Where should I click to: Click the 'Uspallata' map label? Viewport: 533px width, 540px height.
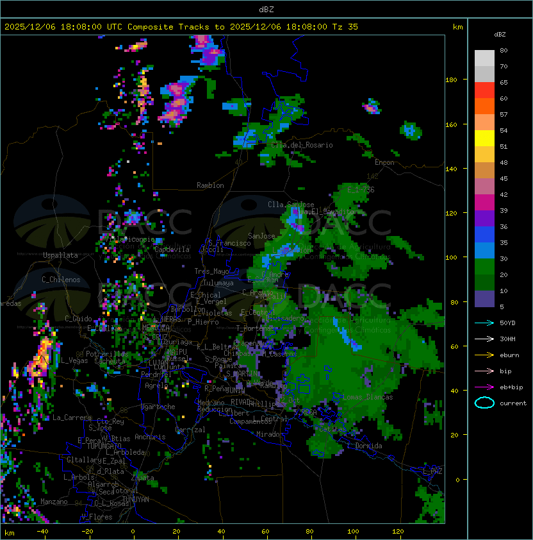[60, 255]
